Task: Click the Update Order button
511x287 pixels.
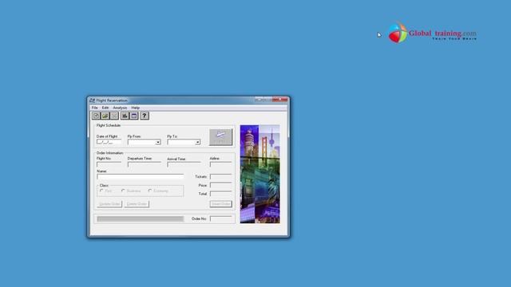Action: [x=109, y=204]
